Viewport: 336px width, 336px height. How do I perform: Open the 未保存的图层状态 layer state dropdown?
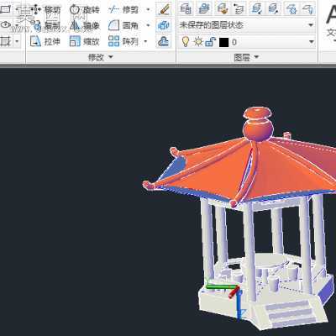pyautogui.click(x=311, y=25)
